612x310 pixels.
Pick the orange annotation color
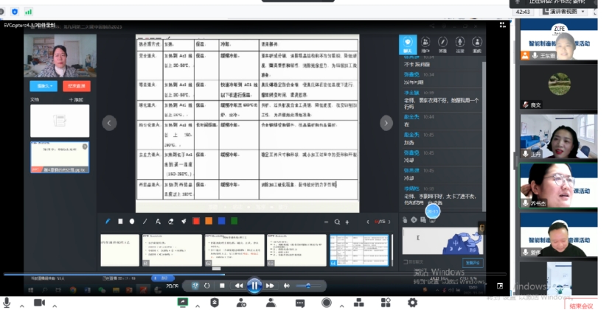point(209,222)
